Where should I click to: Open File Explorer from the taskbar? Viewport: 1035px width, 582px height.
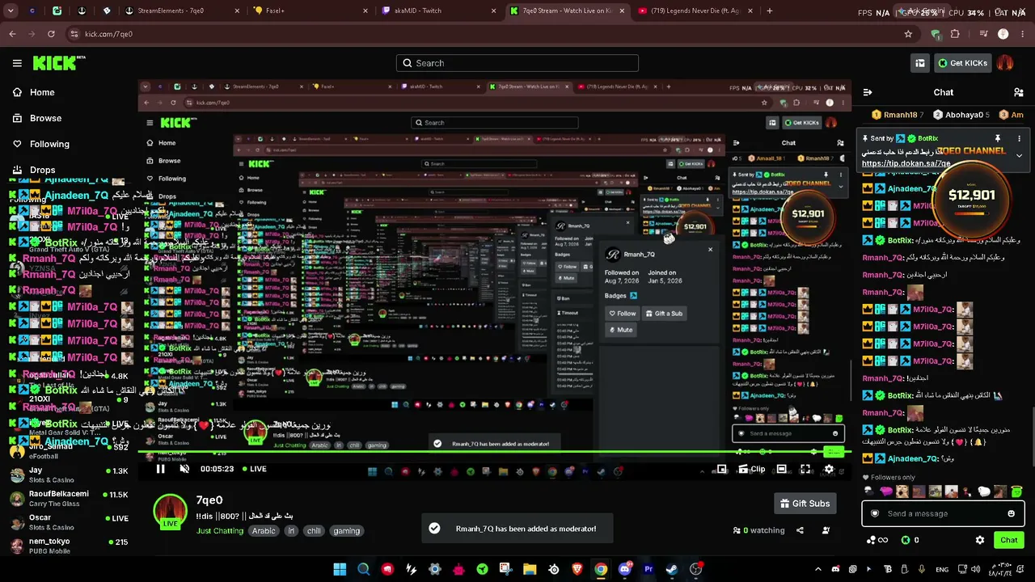530,569
